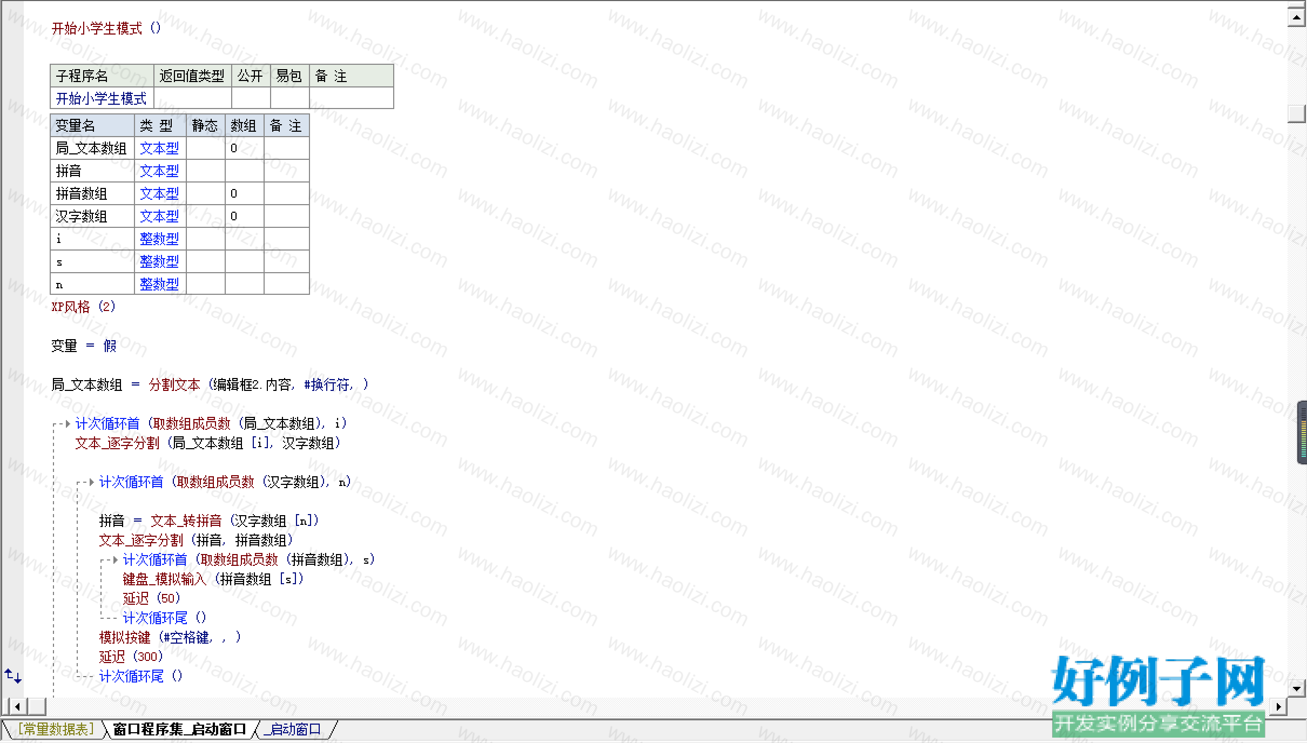Select variable name 局_文本数组 in table
Screen dimensions: 1307x743
tap(92, 148)
